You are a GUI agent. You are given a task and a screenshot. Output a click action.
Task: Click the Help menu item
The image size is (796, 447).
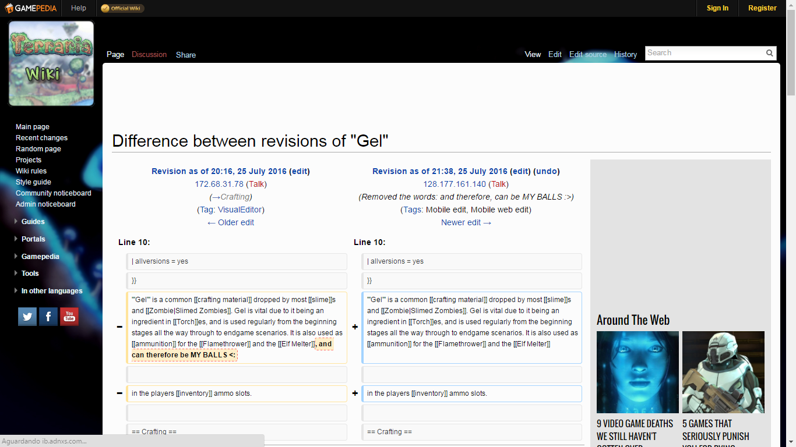pyautogui.click(x=79, y=8)
